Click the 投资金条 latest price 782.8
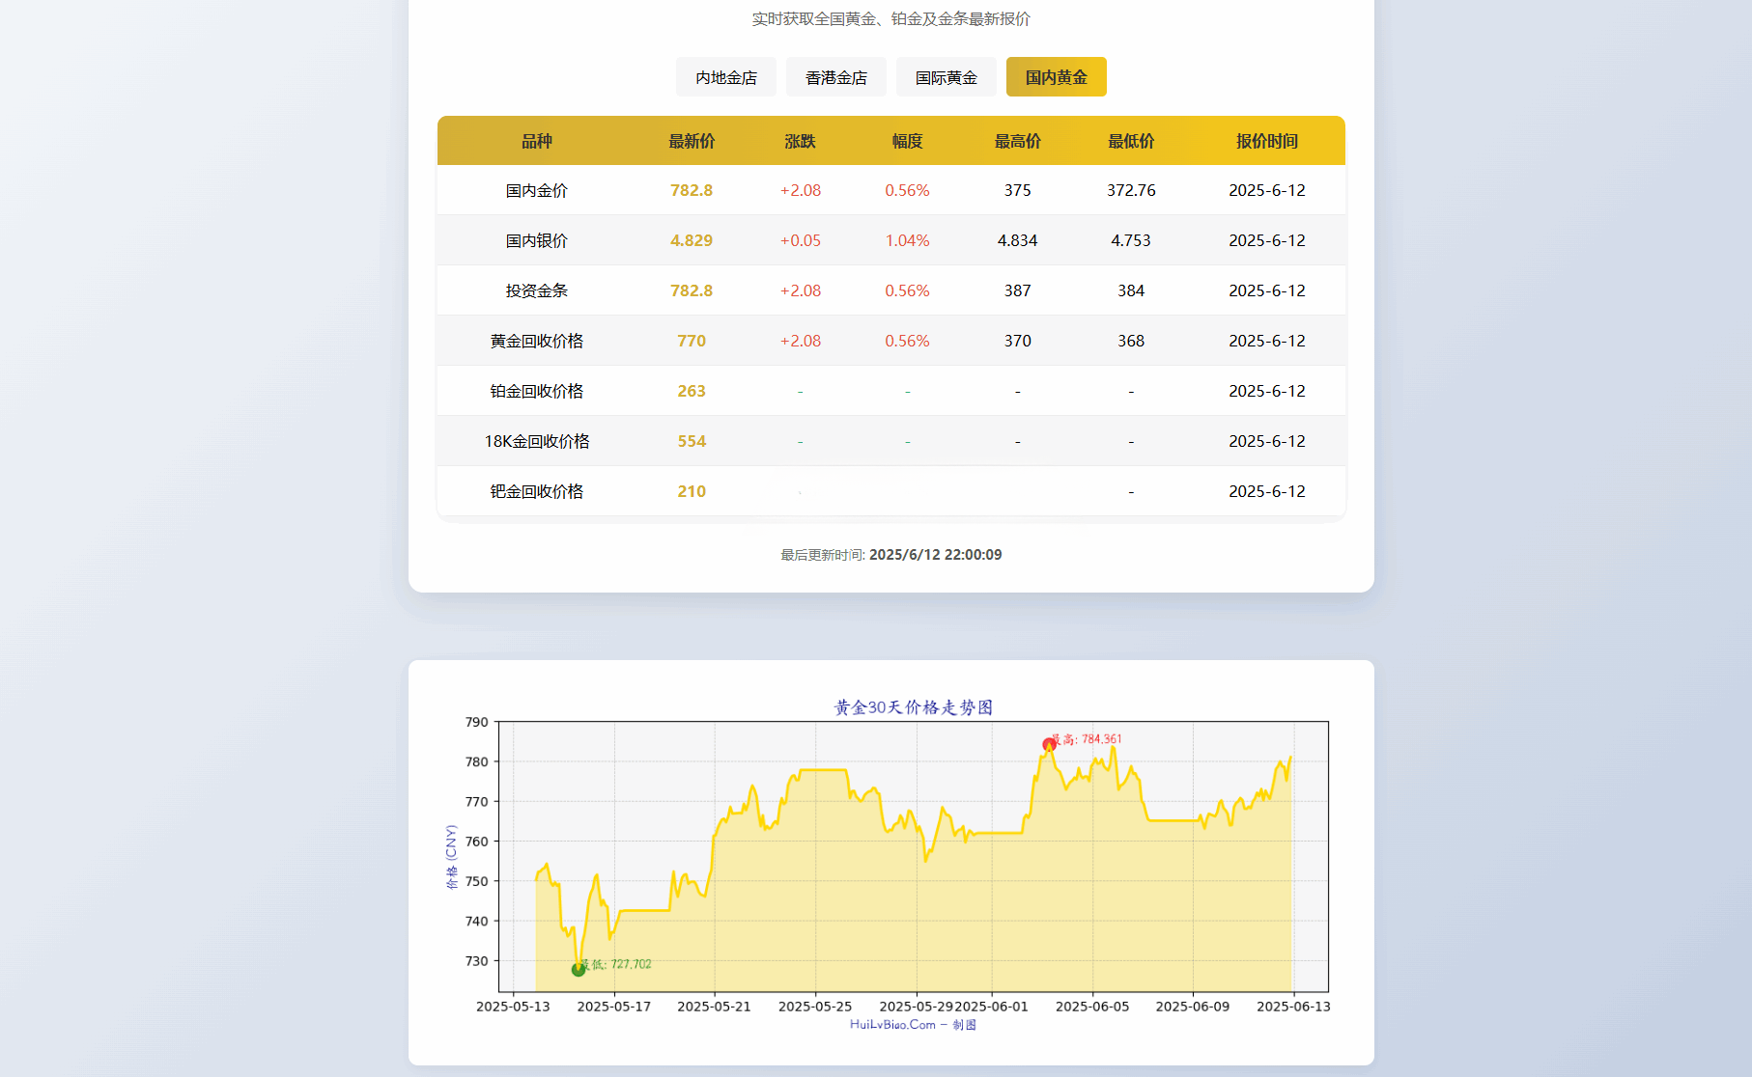This screenshot has height=1077, width=1752. tap(692, 290)
